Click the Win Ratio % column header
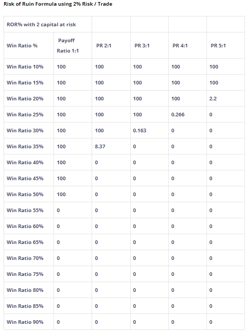 [29, 46]
